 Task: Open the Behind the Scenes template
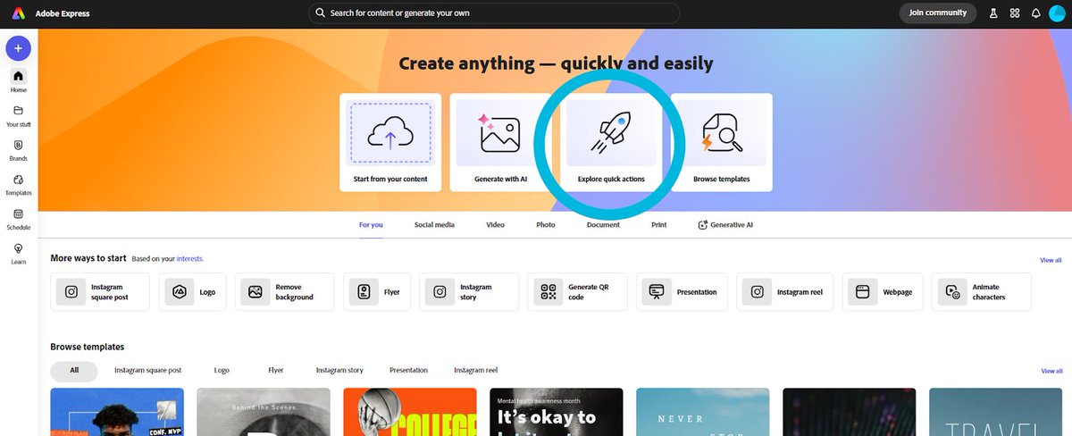(264, 412)
